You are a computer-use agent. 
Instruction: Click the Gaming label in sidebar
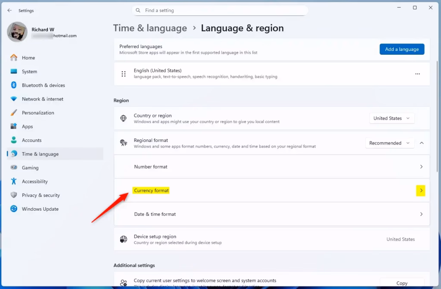(x=30, y=168)
